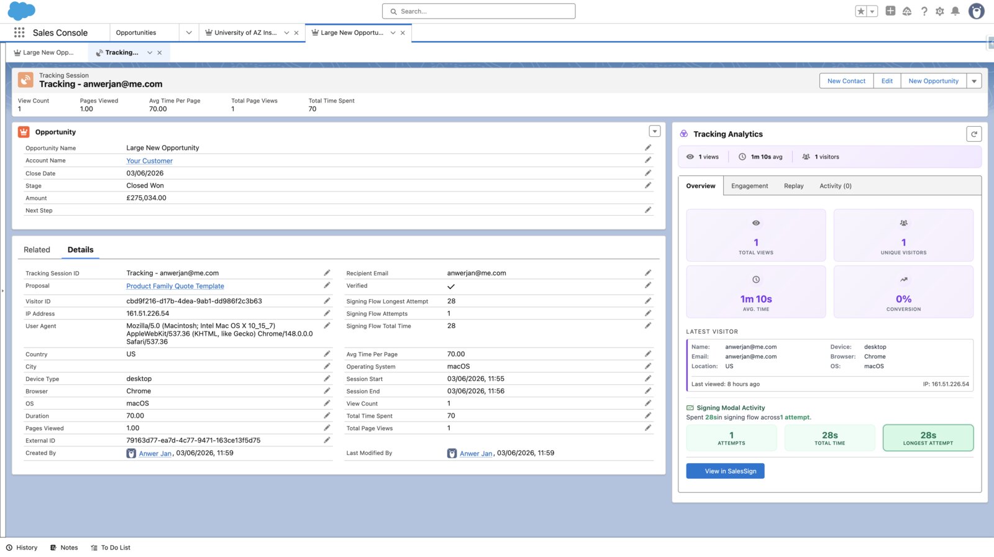This screenshot has width=994, height=557.
Task: Switch to the Related tab
Action: [37, 250]
